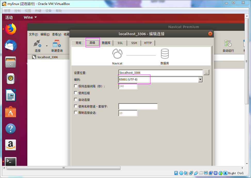The width and height of the screenshot is (251, 178).
Task: Check the Use compression (使用压缩) option
Action: pos(76,93)
